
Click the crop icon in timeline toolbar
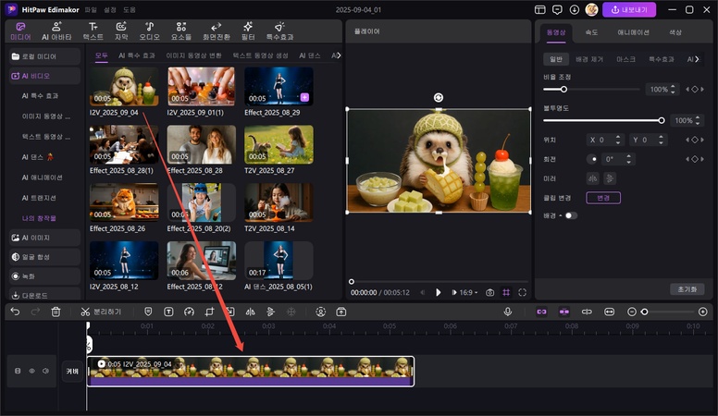(x=209, y=312)
